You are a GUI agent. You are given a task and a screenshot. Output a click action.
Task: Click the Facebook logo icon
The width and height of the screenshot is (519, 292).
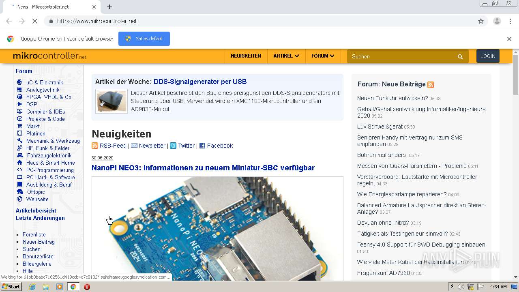click(202, 146)
